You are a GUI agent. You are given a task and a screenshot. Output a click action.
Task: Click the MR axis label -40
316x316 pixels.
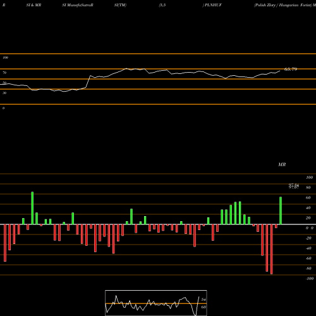coord(308,248)
